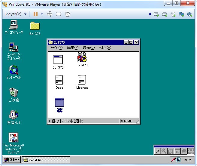
Task: Toggle the CAPS/KANA IME button
Action: coord(191,151)
